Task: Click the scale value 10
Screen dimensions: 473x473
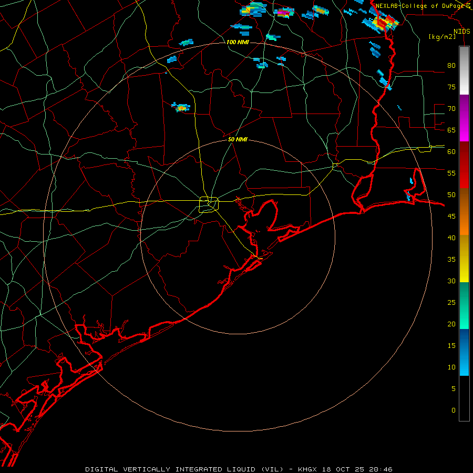Action: [x=451, y=367]
